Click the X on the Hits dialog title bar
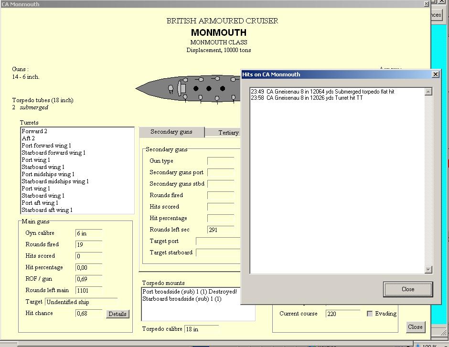Viewport: 449px width, 347px height. coord(435,74)
